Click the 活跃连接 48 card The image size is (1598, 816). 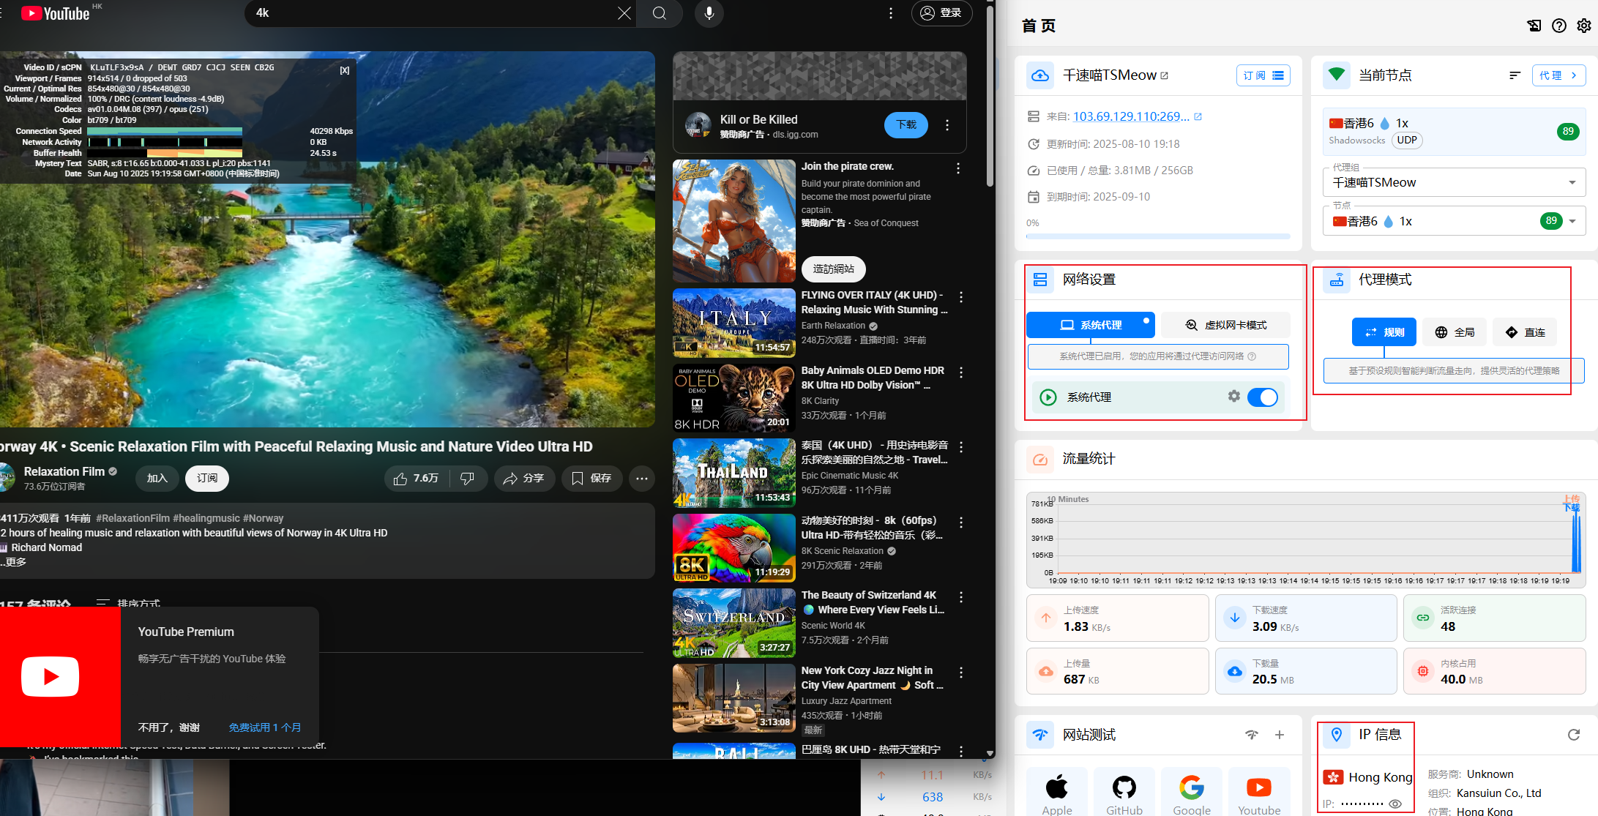pos(1494,618)
